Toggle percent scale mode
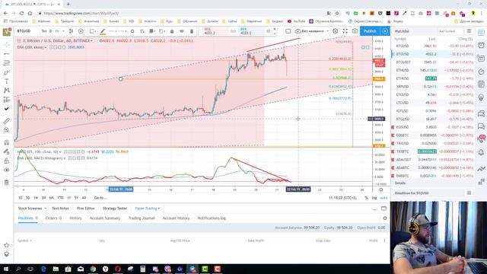 pyautogui.click(x=367, y=198)
